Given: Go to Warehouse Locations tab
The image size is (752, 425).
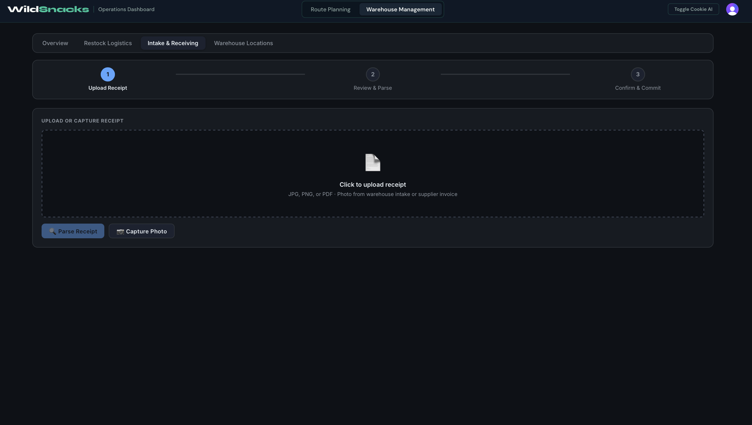Looking at the screenshot, I should pyautogui.click(x=243, y=43).
